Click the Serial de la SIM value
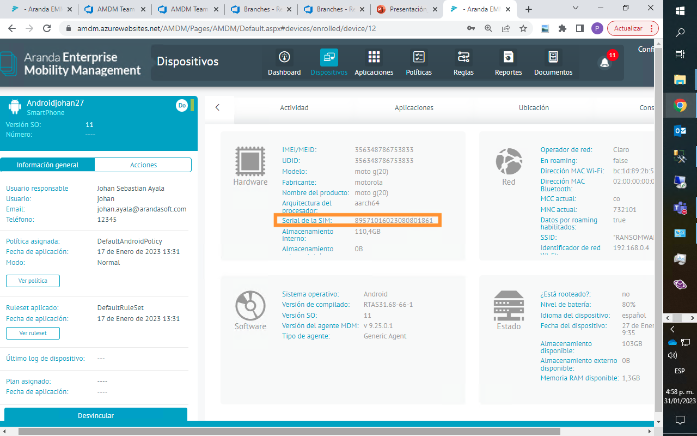Screen dimensions: 697x436 [394, 221]
